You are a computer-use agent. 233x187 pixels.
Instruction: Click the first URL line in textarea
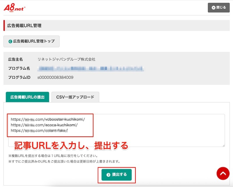click(x=48, y=119)
